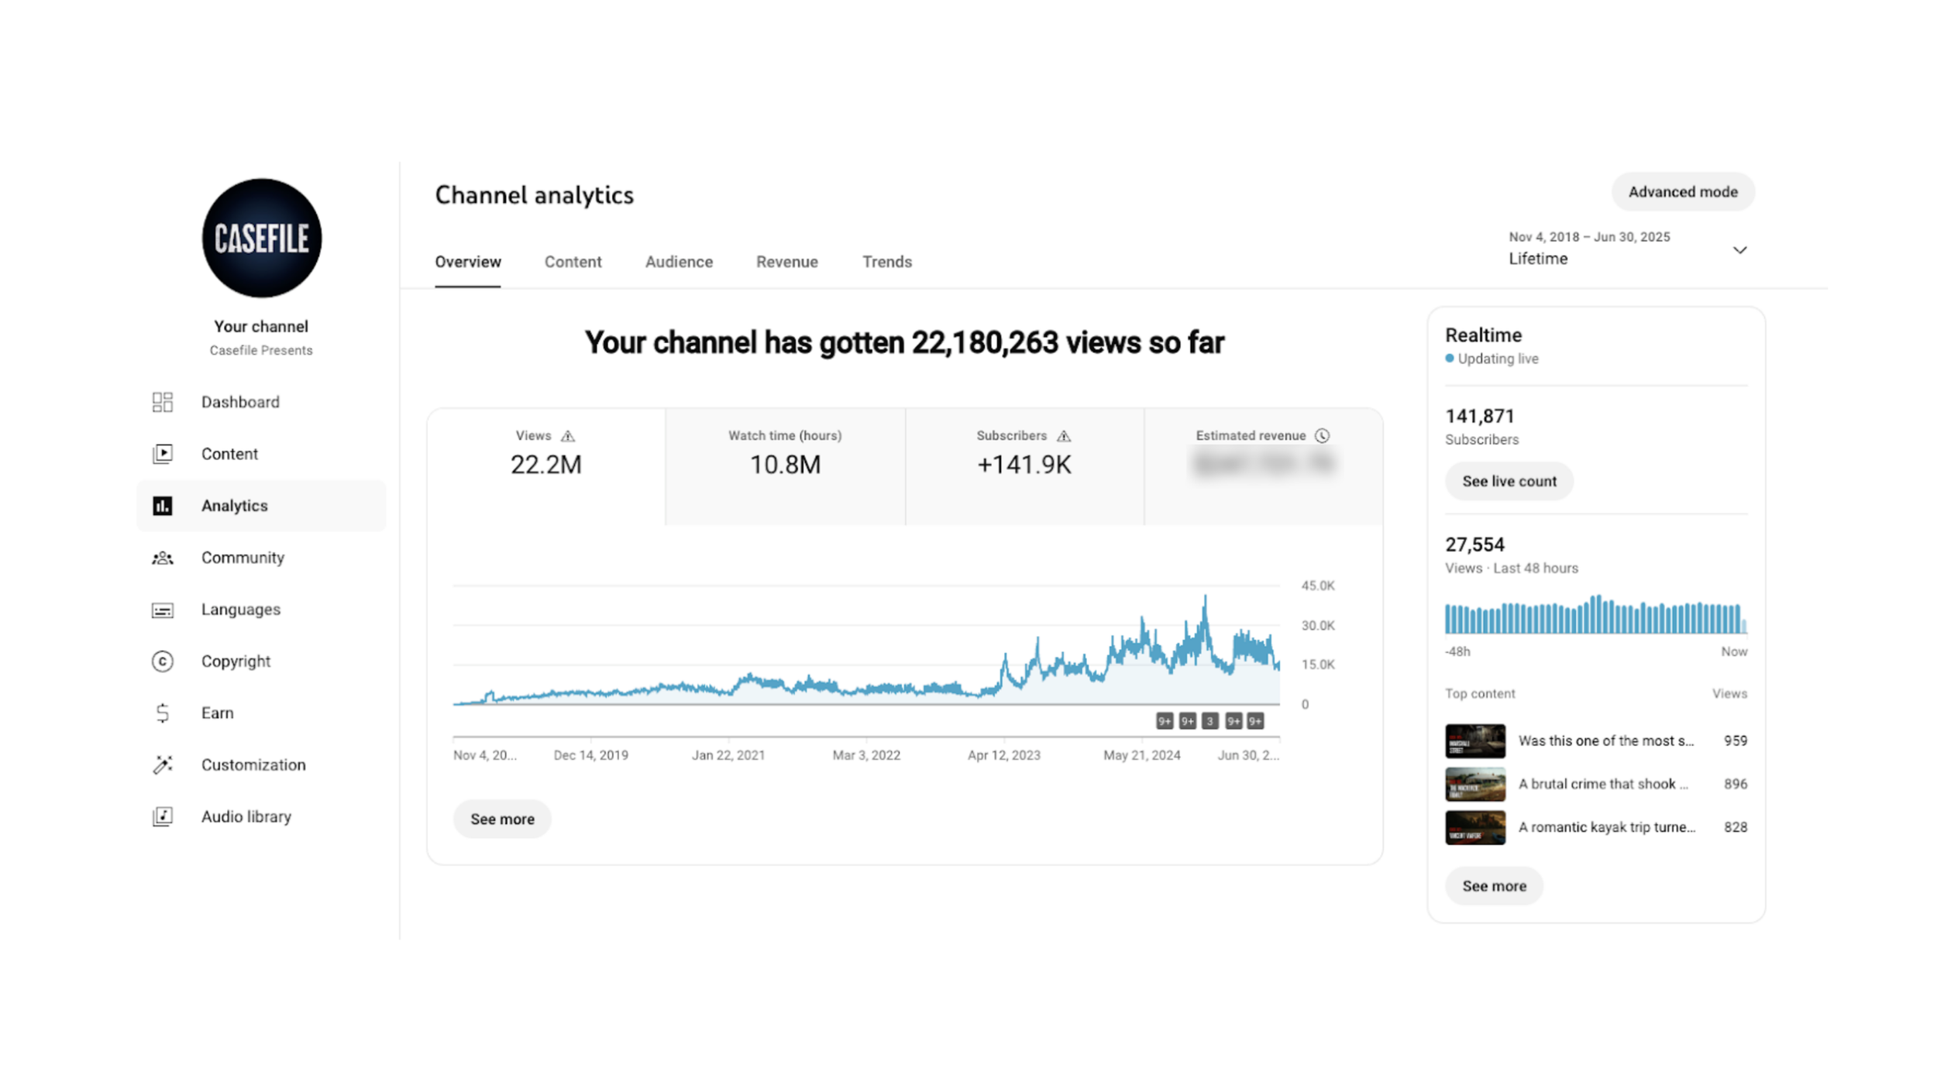The height and width of the screenshot is (1089, 1937).
Task: Click the Earn dollar sign icon
Action: [162, 713]
